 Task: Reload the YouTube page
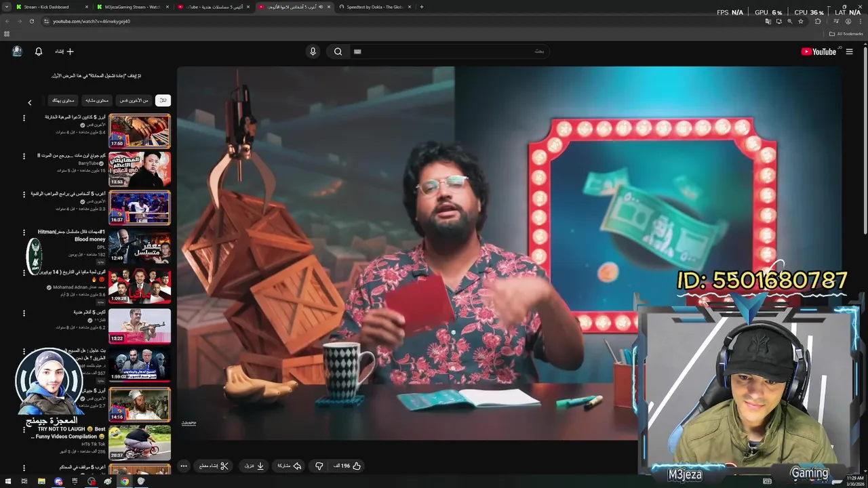click(x=31, y=21)
